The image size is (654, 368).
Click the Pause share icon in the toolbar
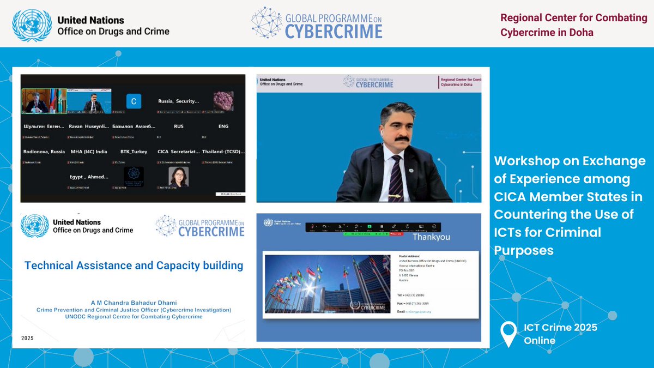[381, 226]
